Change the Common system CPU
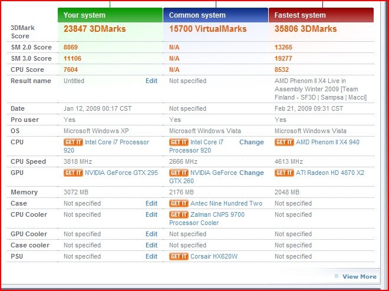Screen dimensions: 389x291 click(x=251, y=143)
